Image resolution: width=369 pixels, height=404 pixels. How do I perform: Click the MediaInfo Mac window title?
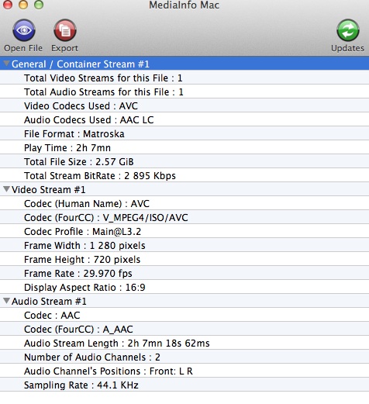(x=184, y=5)
